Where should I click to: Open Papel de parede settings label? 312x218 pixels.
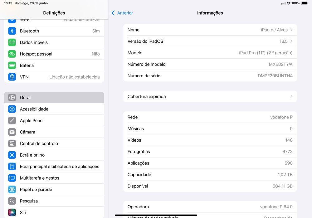tap(36, 190)
